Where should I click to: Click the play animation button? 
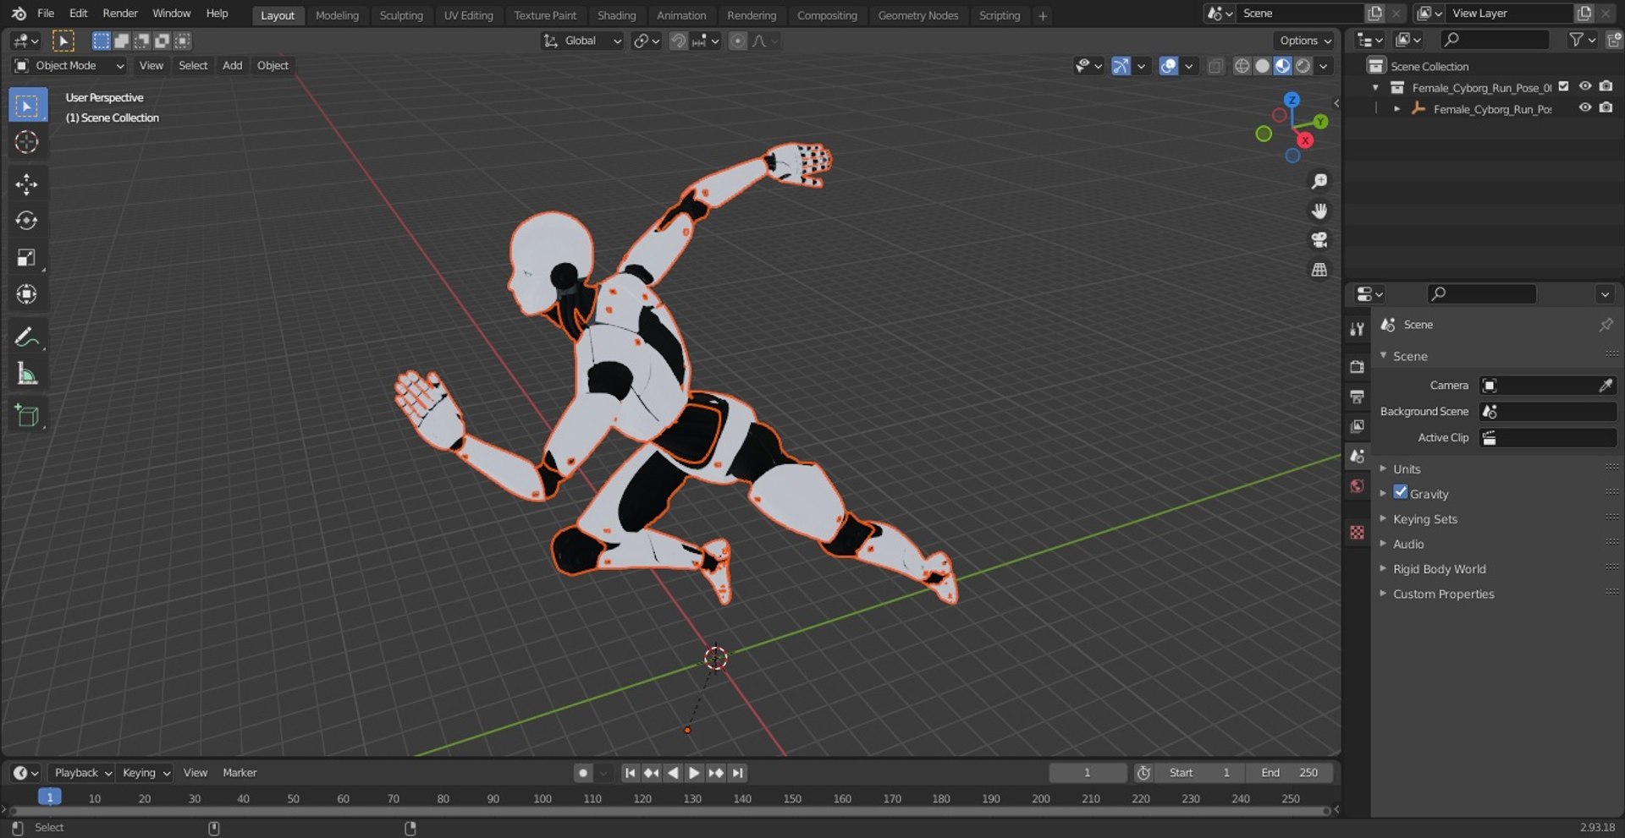point(694,773)
